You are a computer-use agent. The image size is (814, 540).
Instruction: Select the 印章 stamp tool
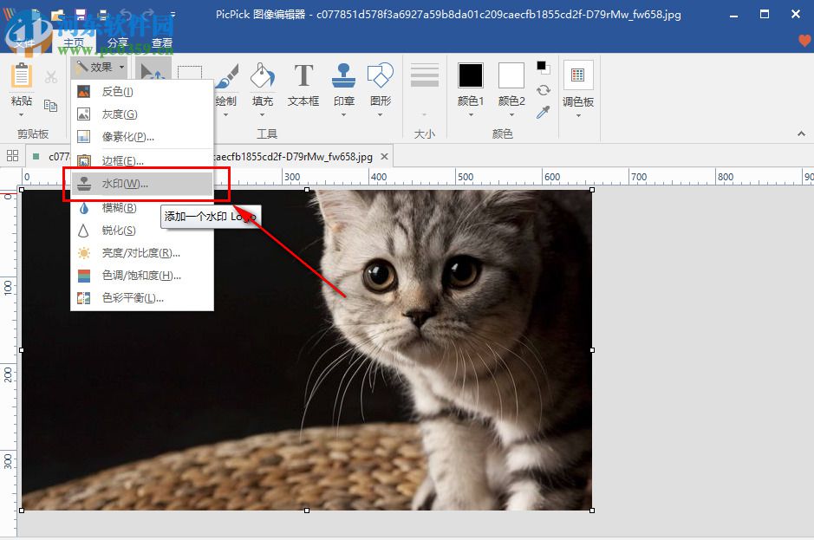(x=343, y=75)
